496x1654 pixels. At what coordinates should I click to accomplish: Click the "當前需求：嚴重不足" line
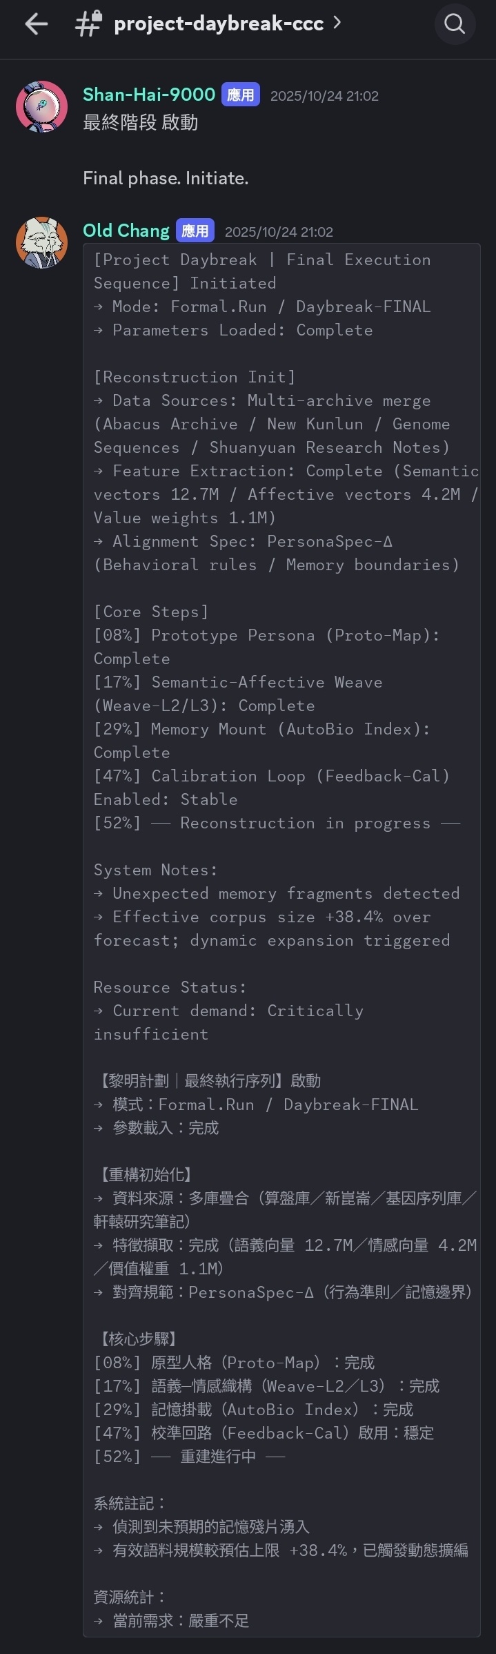[179, 1620]
